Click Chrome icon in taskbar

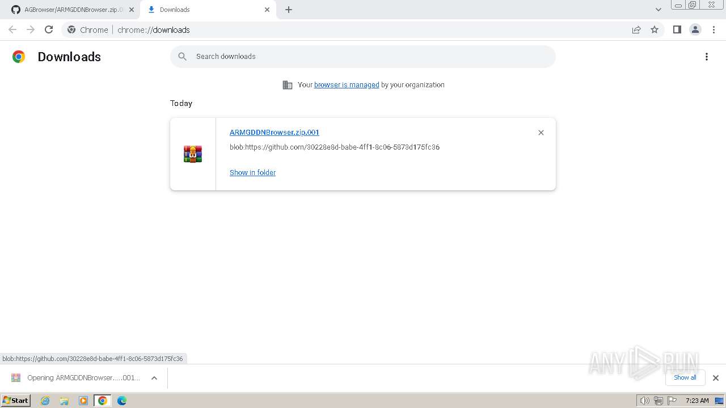pos(103,401)
